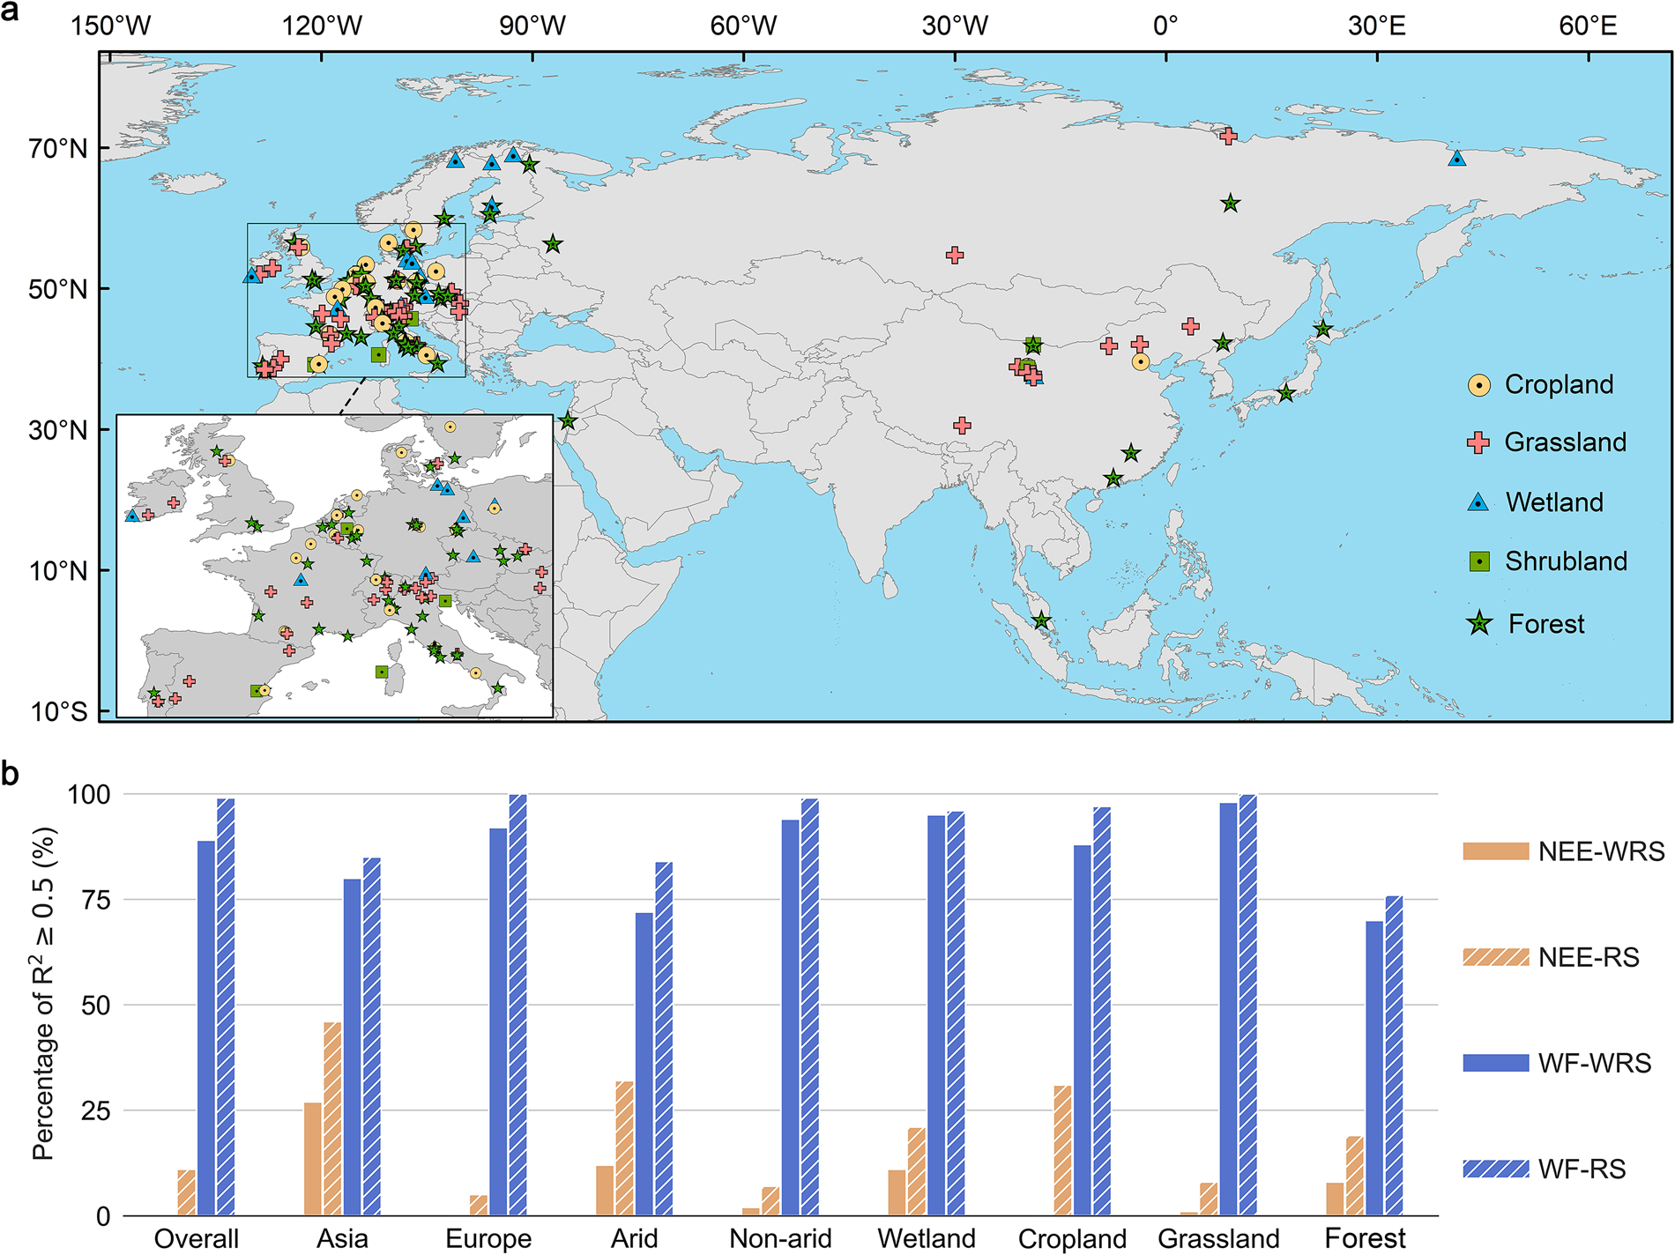Viewport: 1675px width, 1255px height.
Task: Click the Cropland circle symbol in the legend
Action: click(x=1479, y=385)
